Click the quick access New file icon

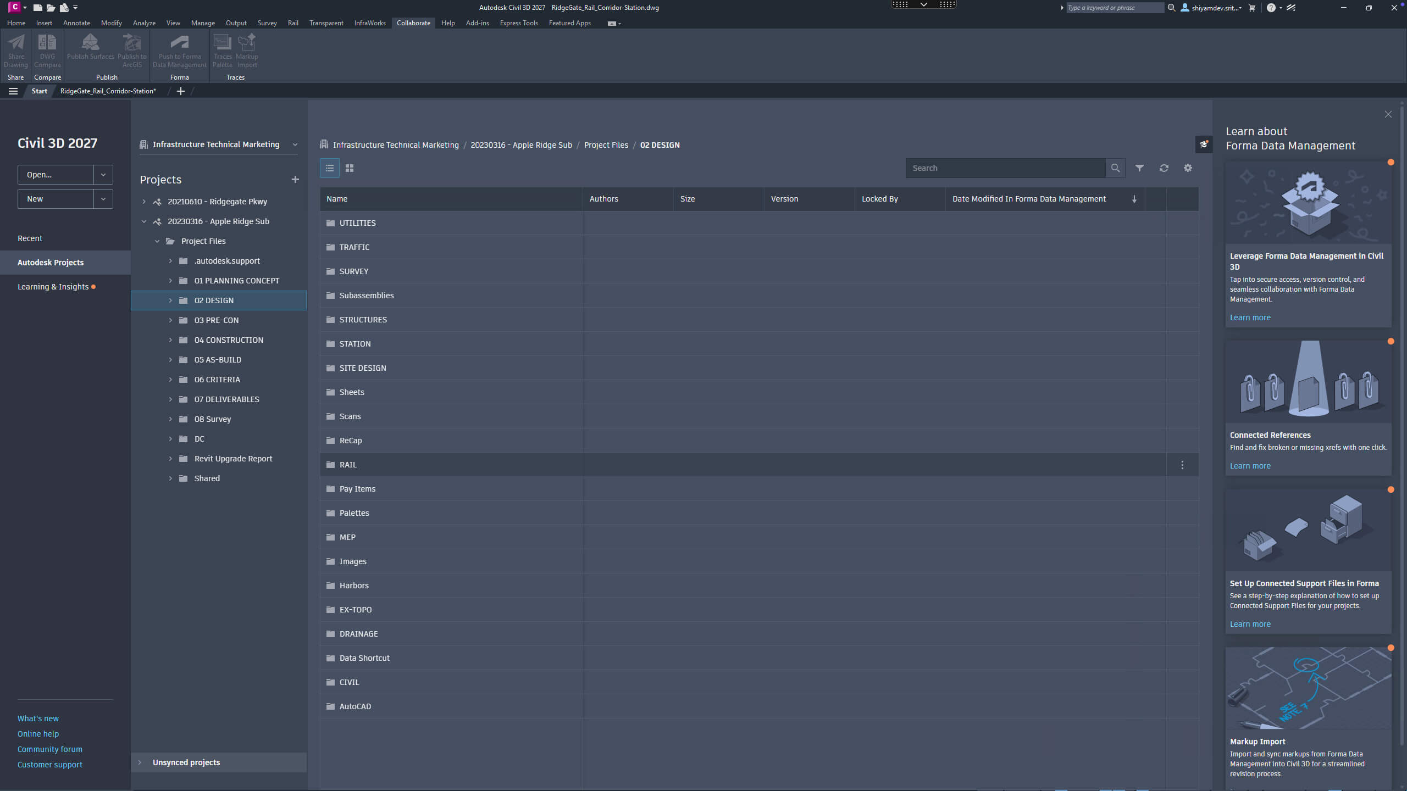38,8
